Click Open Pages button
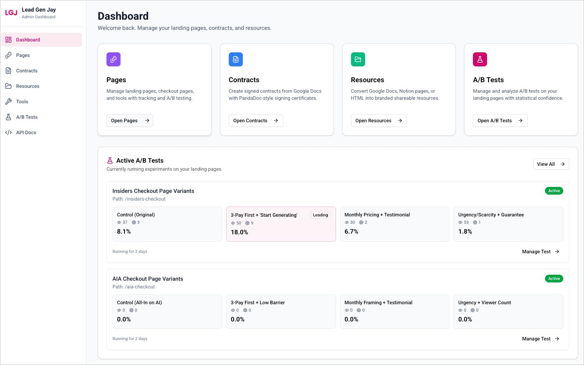The image size is (584, 365). pyautogui.click(x=129, y=120)
